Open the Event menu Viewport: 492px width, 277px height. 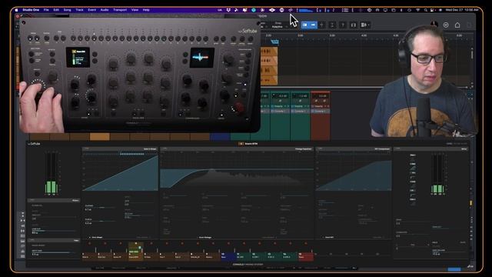[x=92, y=10]
